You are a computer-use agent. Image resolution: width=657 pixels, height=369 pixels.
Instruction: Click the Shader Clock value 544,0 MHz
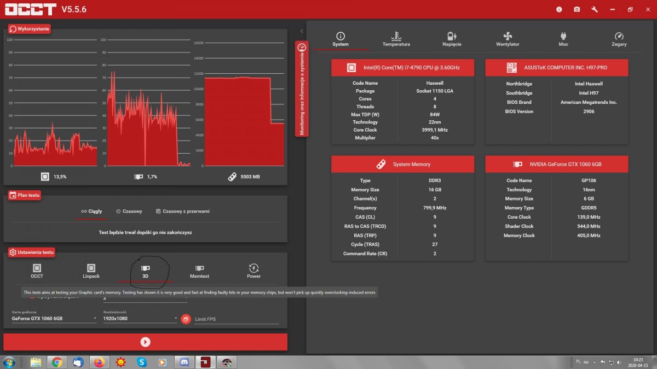[589, 226]
